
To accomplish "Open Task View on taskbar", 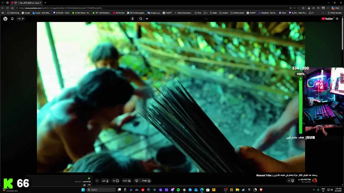I will tap(119, 190).
